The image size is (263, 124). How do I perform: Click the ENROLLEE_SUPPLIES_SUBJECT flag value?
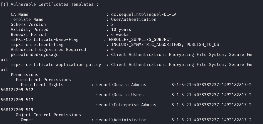pyautogui.click(x=140, y=39)
